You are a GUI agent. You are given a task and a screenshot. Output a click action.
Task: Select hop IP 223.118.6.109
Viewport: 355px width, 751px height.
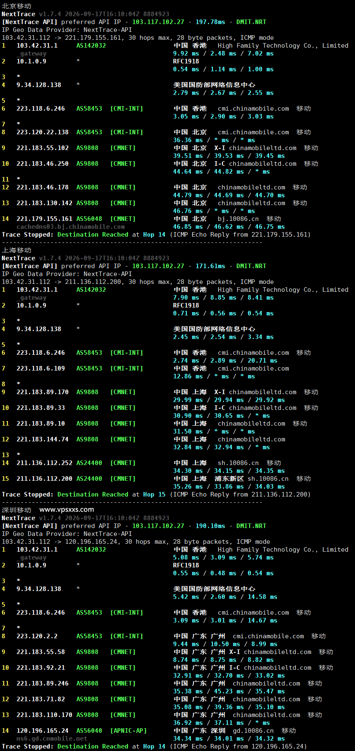[x=41, y=368]
